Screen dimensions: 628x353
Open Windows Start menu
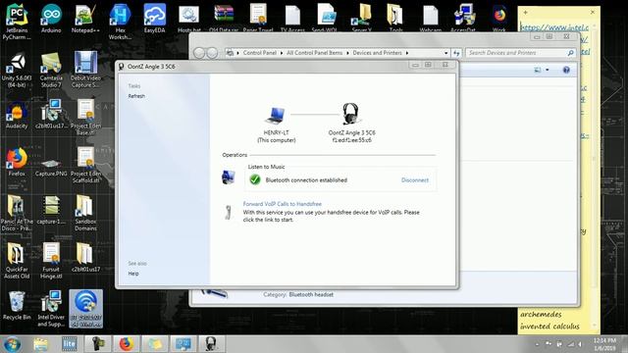click(12, 344)
